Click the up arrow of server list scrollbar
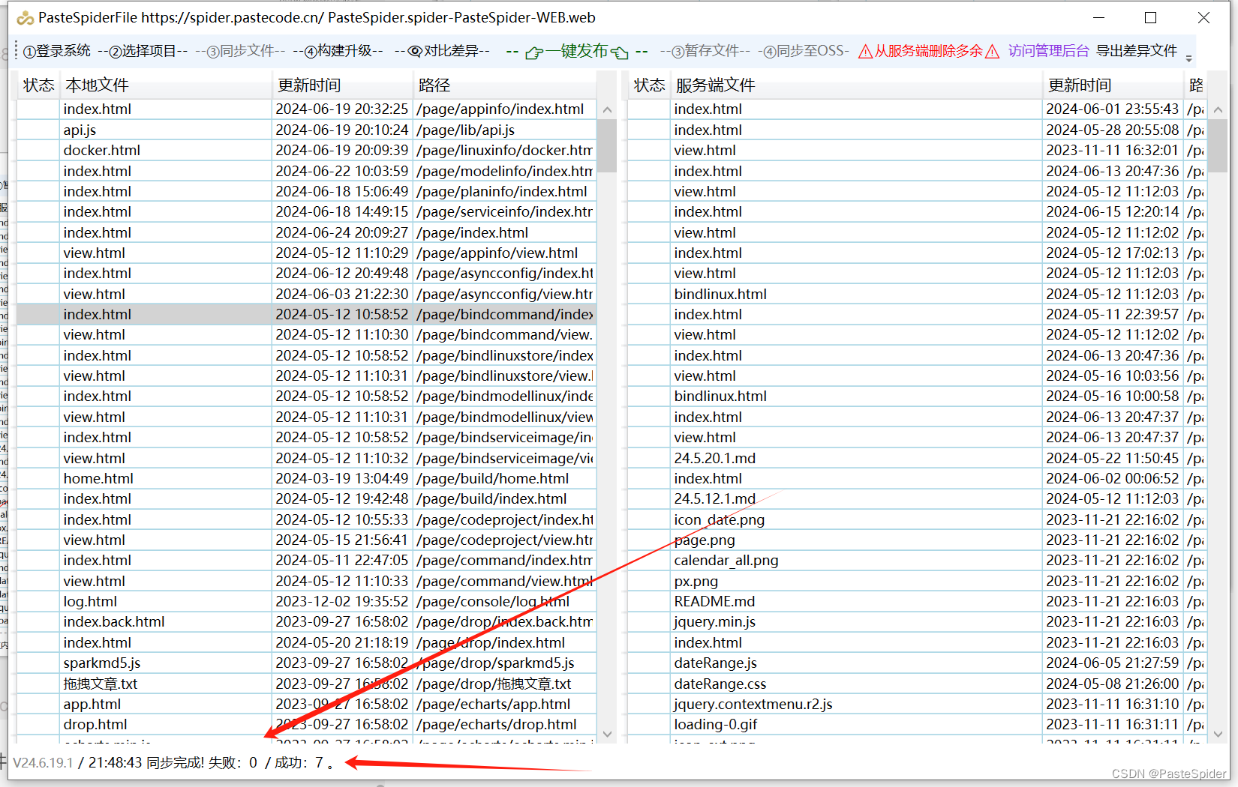Image resolution: width=1238 pixels, height=787 pixels. pos(1218,110)
